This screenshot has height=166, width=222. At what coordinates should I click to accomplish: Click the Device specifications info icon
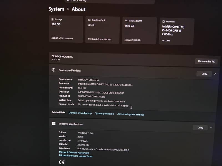click(54, 70)
